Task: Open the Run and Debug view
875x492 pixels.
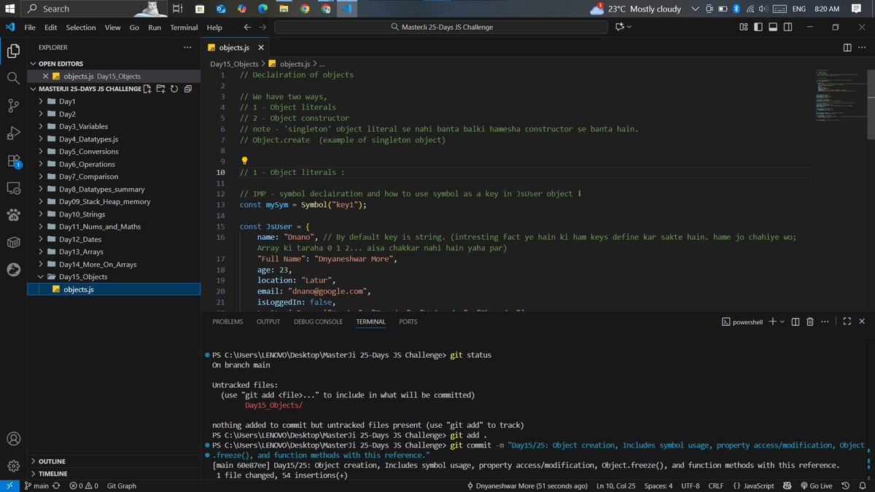Action: (13, 133)
